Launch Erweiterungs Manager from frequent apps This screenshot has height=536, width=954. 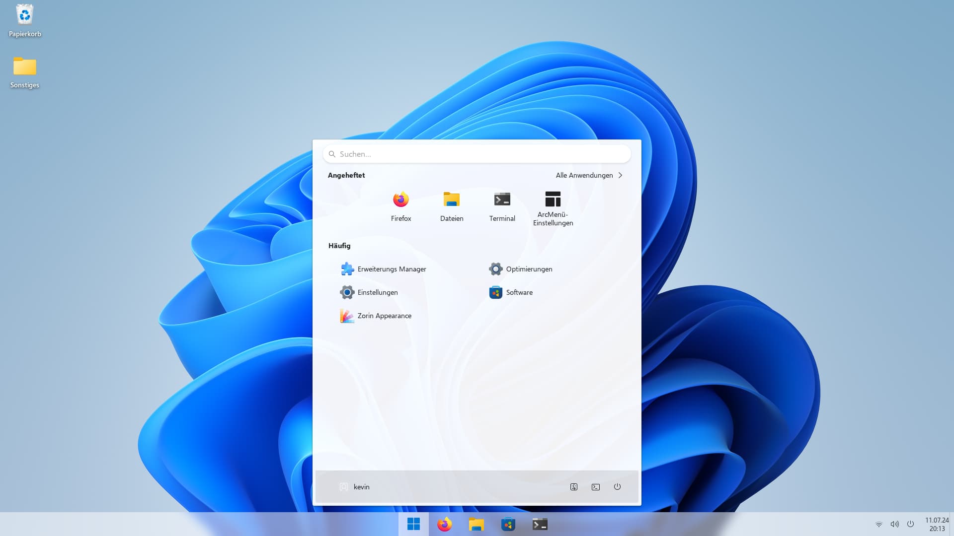click(x=384, y=269)
